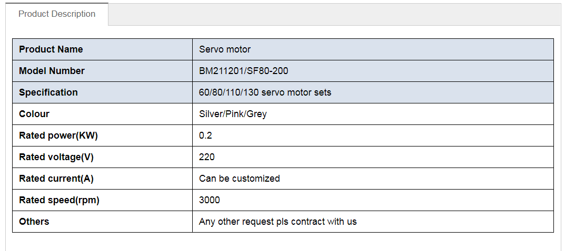Click the Can be customized text
Screen dimensions: 565x251
coord(239,179)
